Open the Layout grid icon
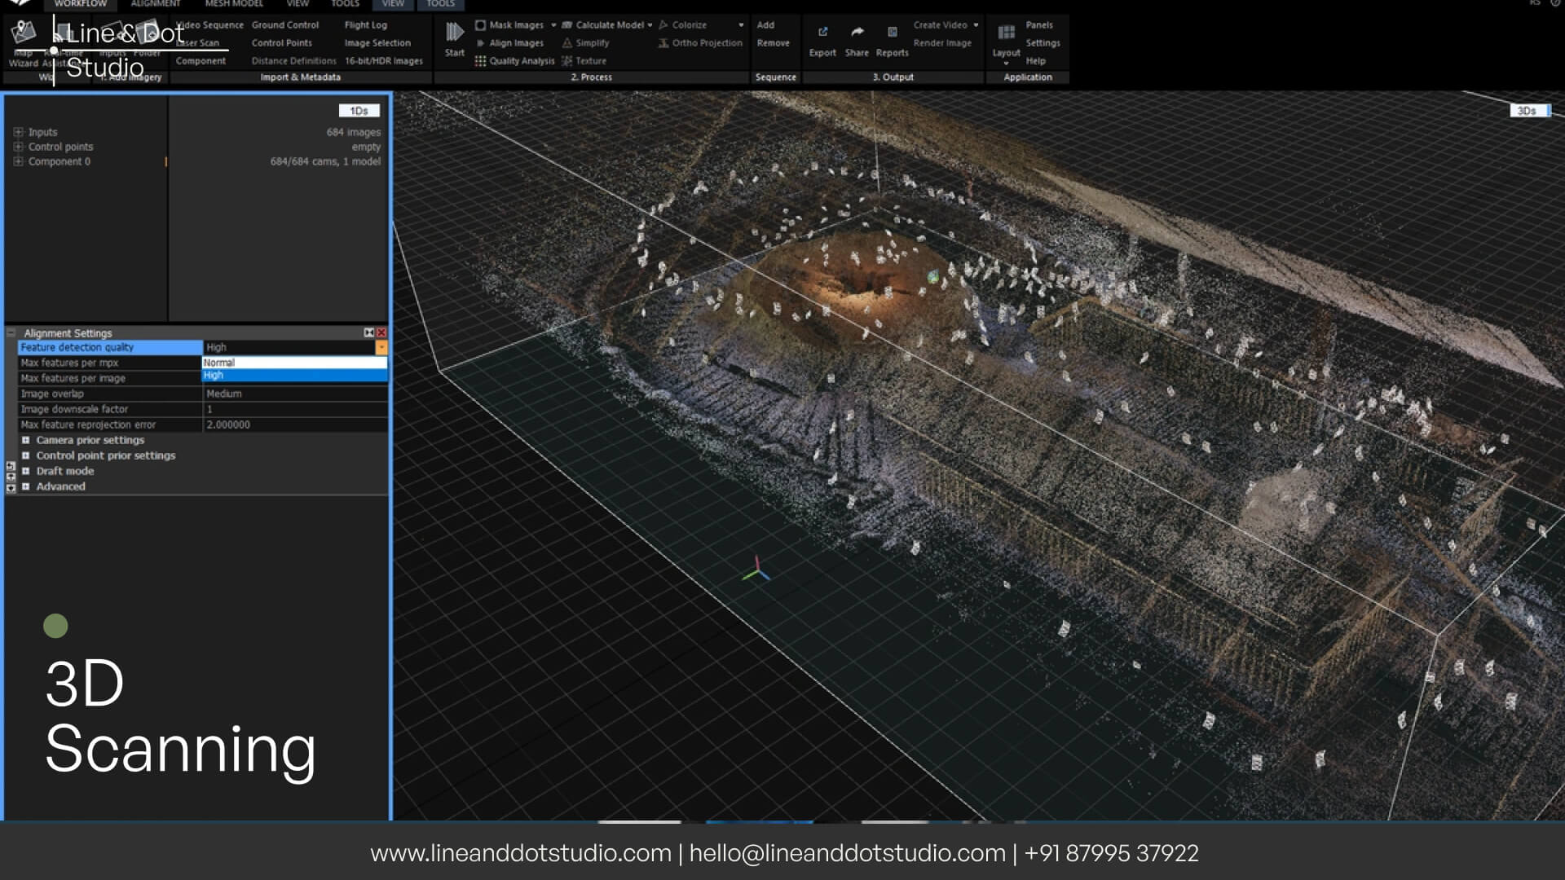 point(1006,33)
